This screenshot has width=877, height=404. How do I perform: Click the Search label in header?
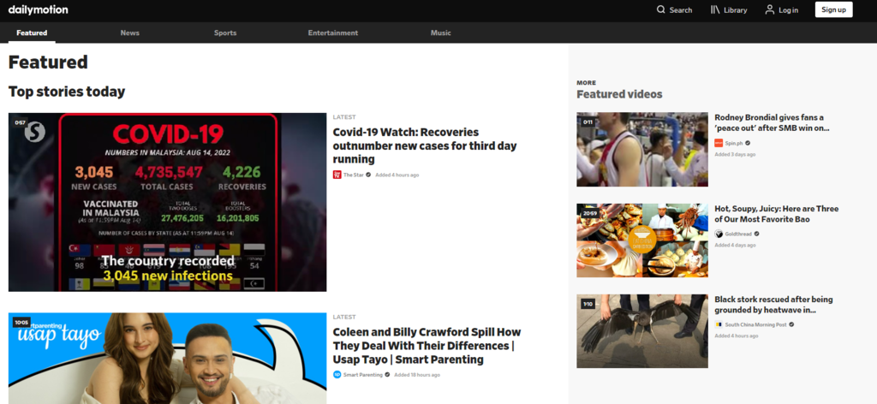click(681, 10)
